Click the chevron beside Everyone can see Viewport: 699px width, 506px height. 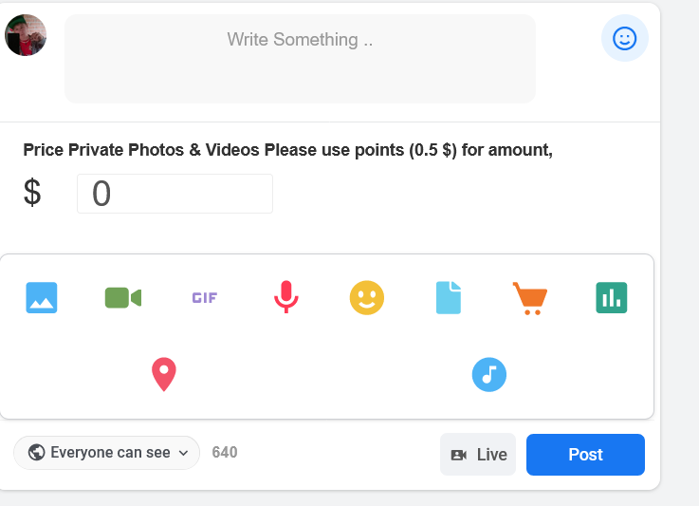tap(183, 453)
